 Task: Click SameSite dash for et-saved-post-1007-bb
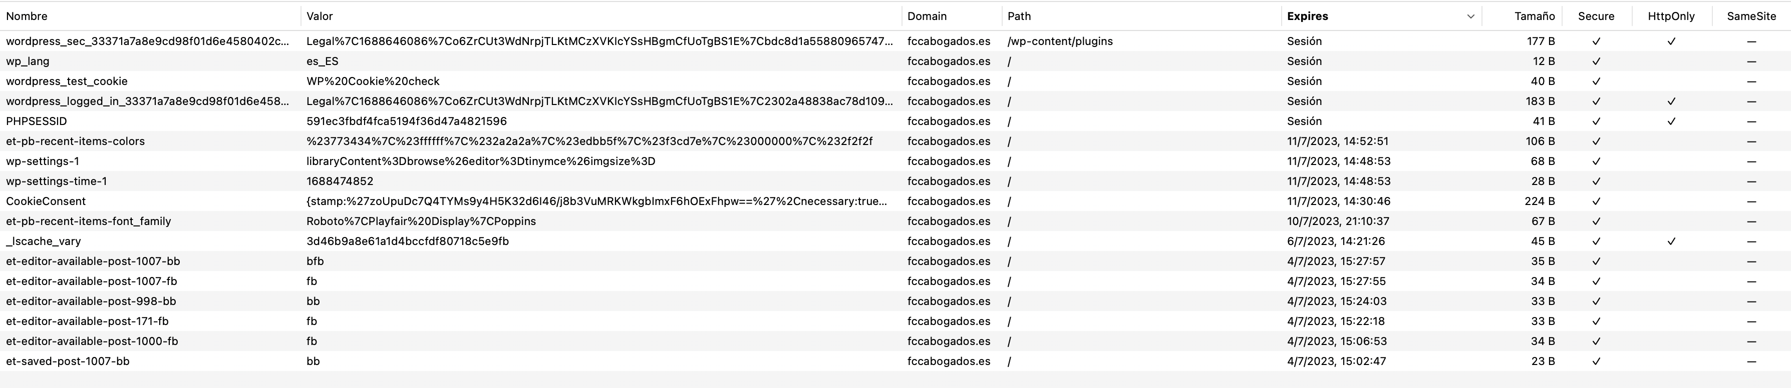click(1751, 361)
